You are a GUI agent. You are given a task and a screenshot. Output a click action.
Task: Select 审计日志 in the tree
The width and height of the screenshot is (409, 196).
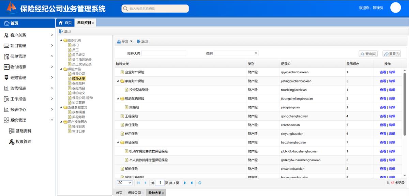coord(78,131)
